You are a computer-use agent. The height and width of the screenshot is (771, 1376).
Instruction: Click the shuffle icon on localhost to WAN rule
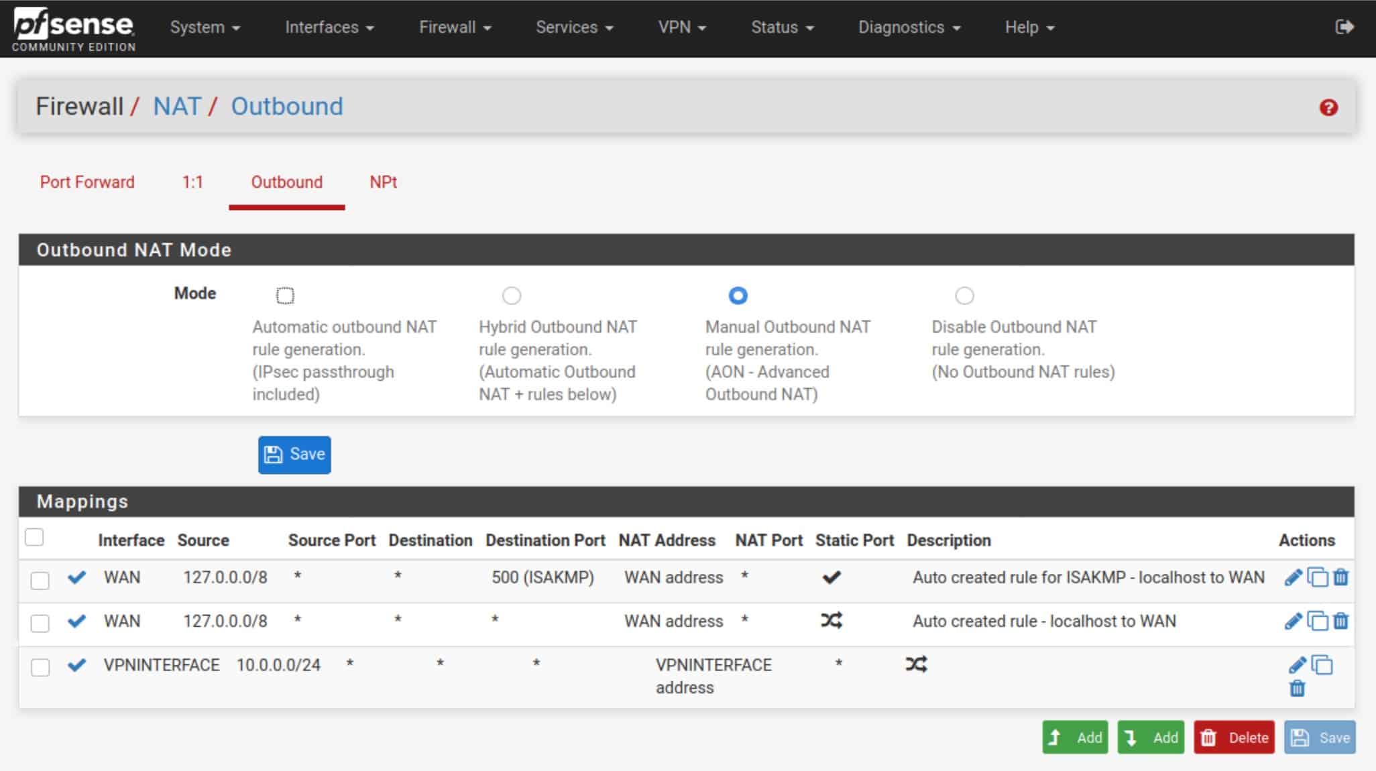(832, 621)
